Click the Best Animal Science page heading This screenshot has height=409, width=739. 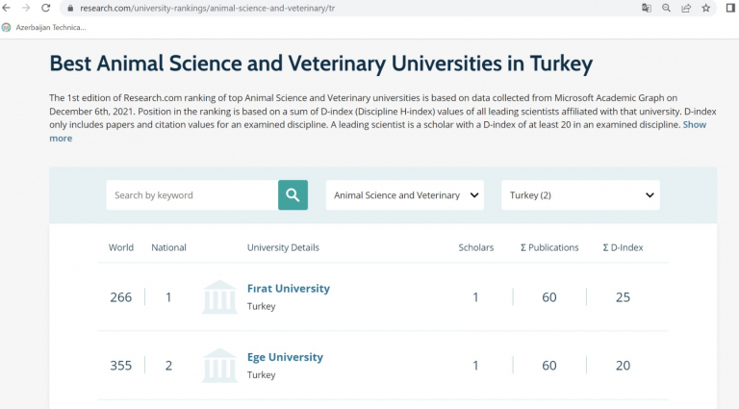(321, 64)
